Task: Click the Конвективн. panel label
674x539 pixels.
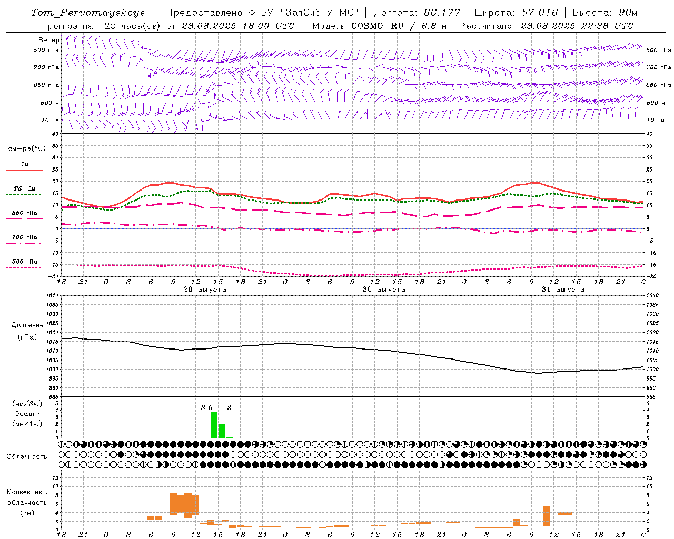Action: [x=27, y=492]
